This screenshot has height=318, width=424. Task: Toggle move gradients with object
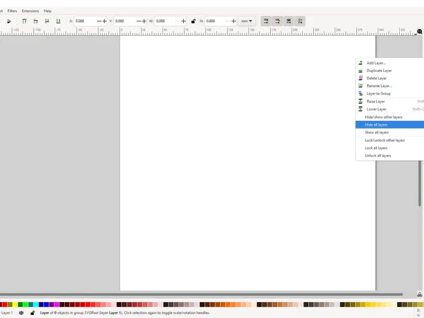tap(289, 21)
